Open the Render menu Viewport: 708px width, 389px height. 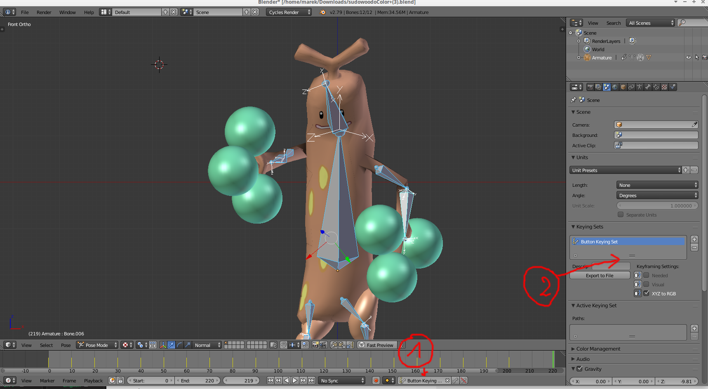pos(44,12)
